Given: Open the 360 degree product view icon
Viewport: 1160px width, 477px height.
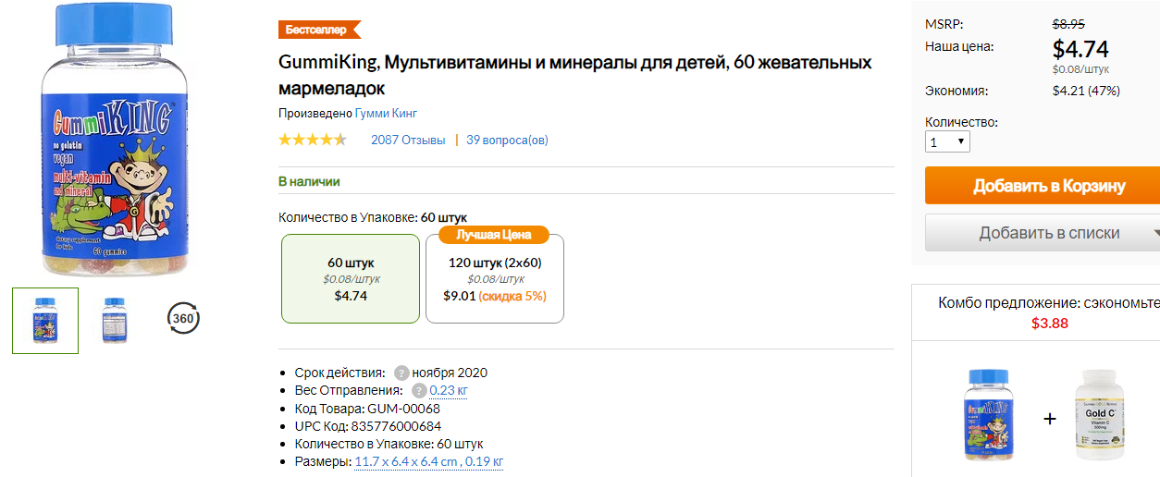Looking at the screenshot, I should (x=183, y=319).
